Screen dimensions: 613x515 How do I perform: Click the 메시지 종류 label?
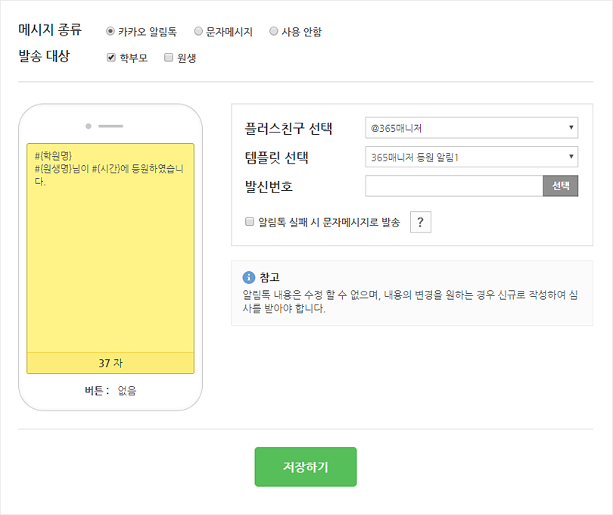[50, 30]
